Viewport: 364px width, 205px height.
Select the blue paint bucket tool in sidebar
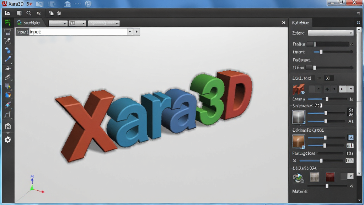coord(8,51)
